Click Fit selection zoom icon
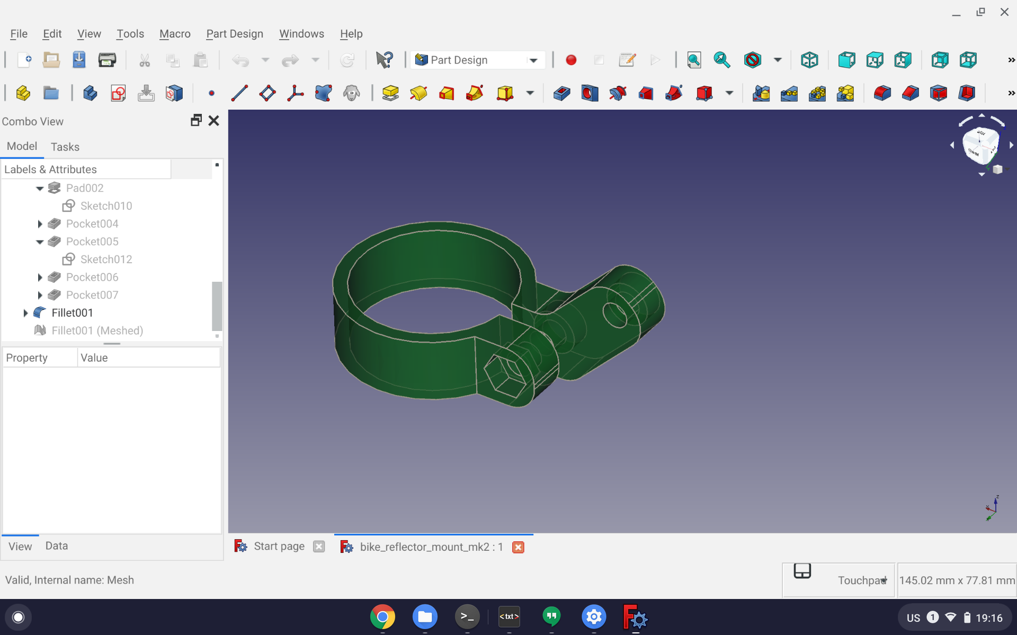 (722, 60)
